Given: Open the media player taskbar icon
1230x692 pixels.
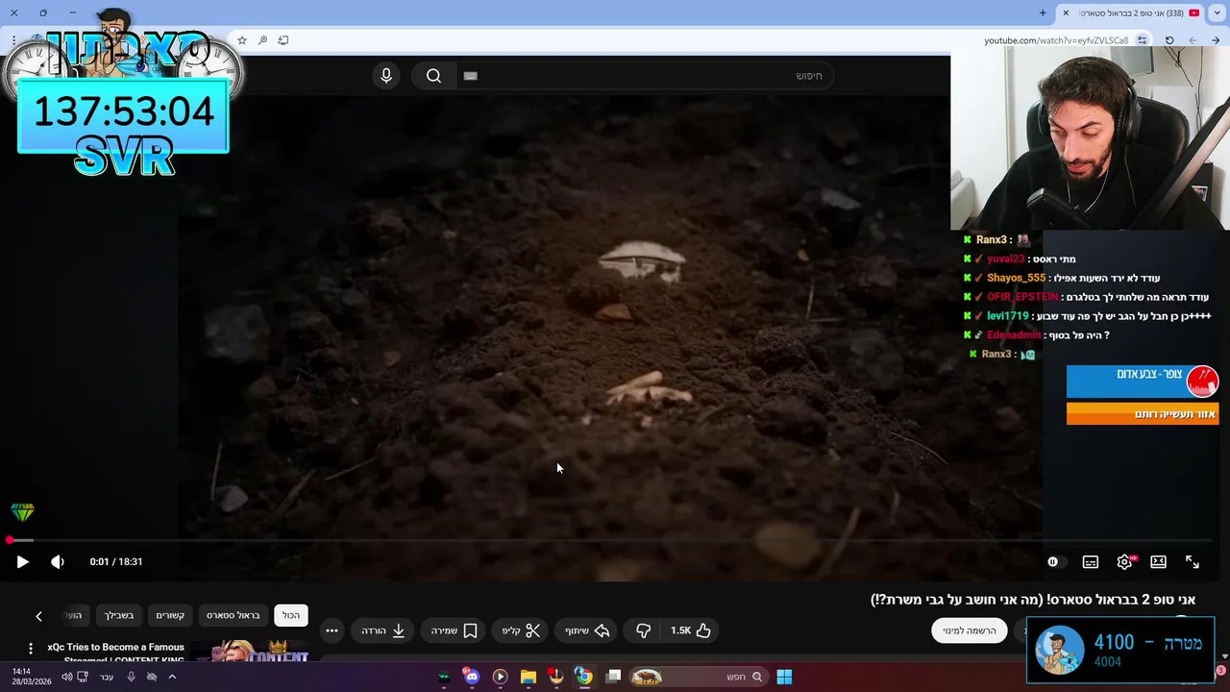Looking at the screenshot, I should 500,677.
